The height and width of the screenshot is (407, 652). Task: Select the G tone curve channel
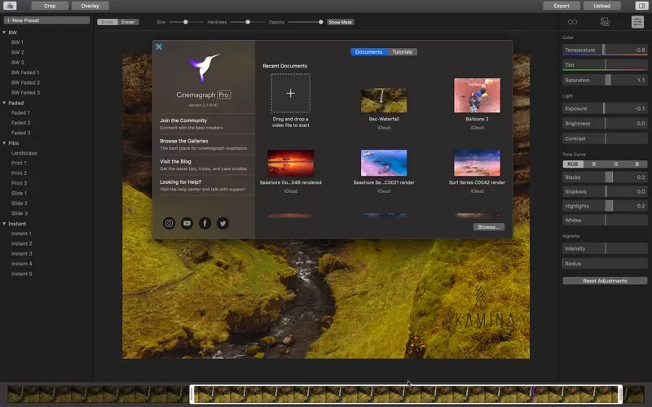[x=615, y=164]
